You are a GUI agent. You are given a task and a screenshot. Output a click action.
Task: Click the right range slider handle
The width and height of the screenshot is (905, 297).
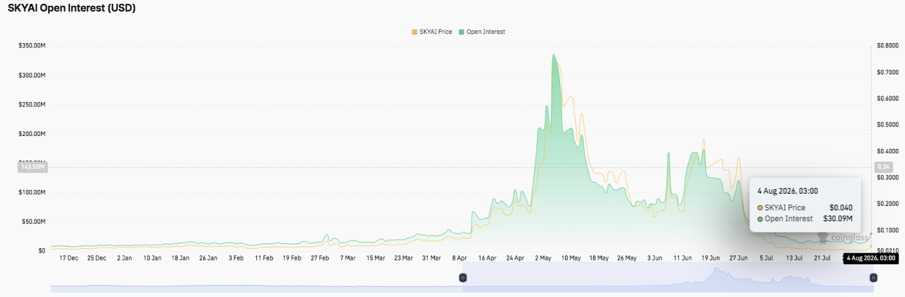872,277
